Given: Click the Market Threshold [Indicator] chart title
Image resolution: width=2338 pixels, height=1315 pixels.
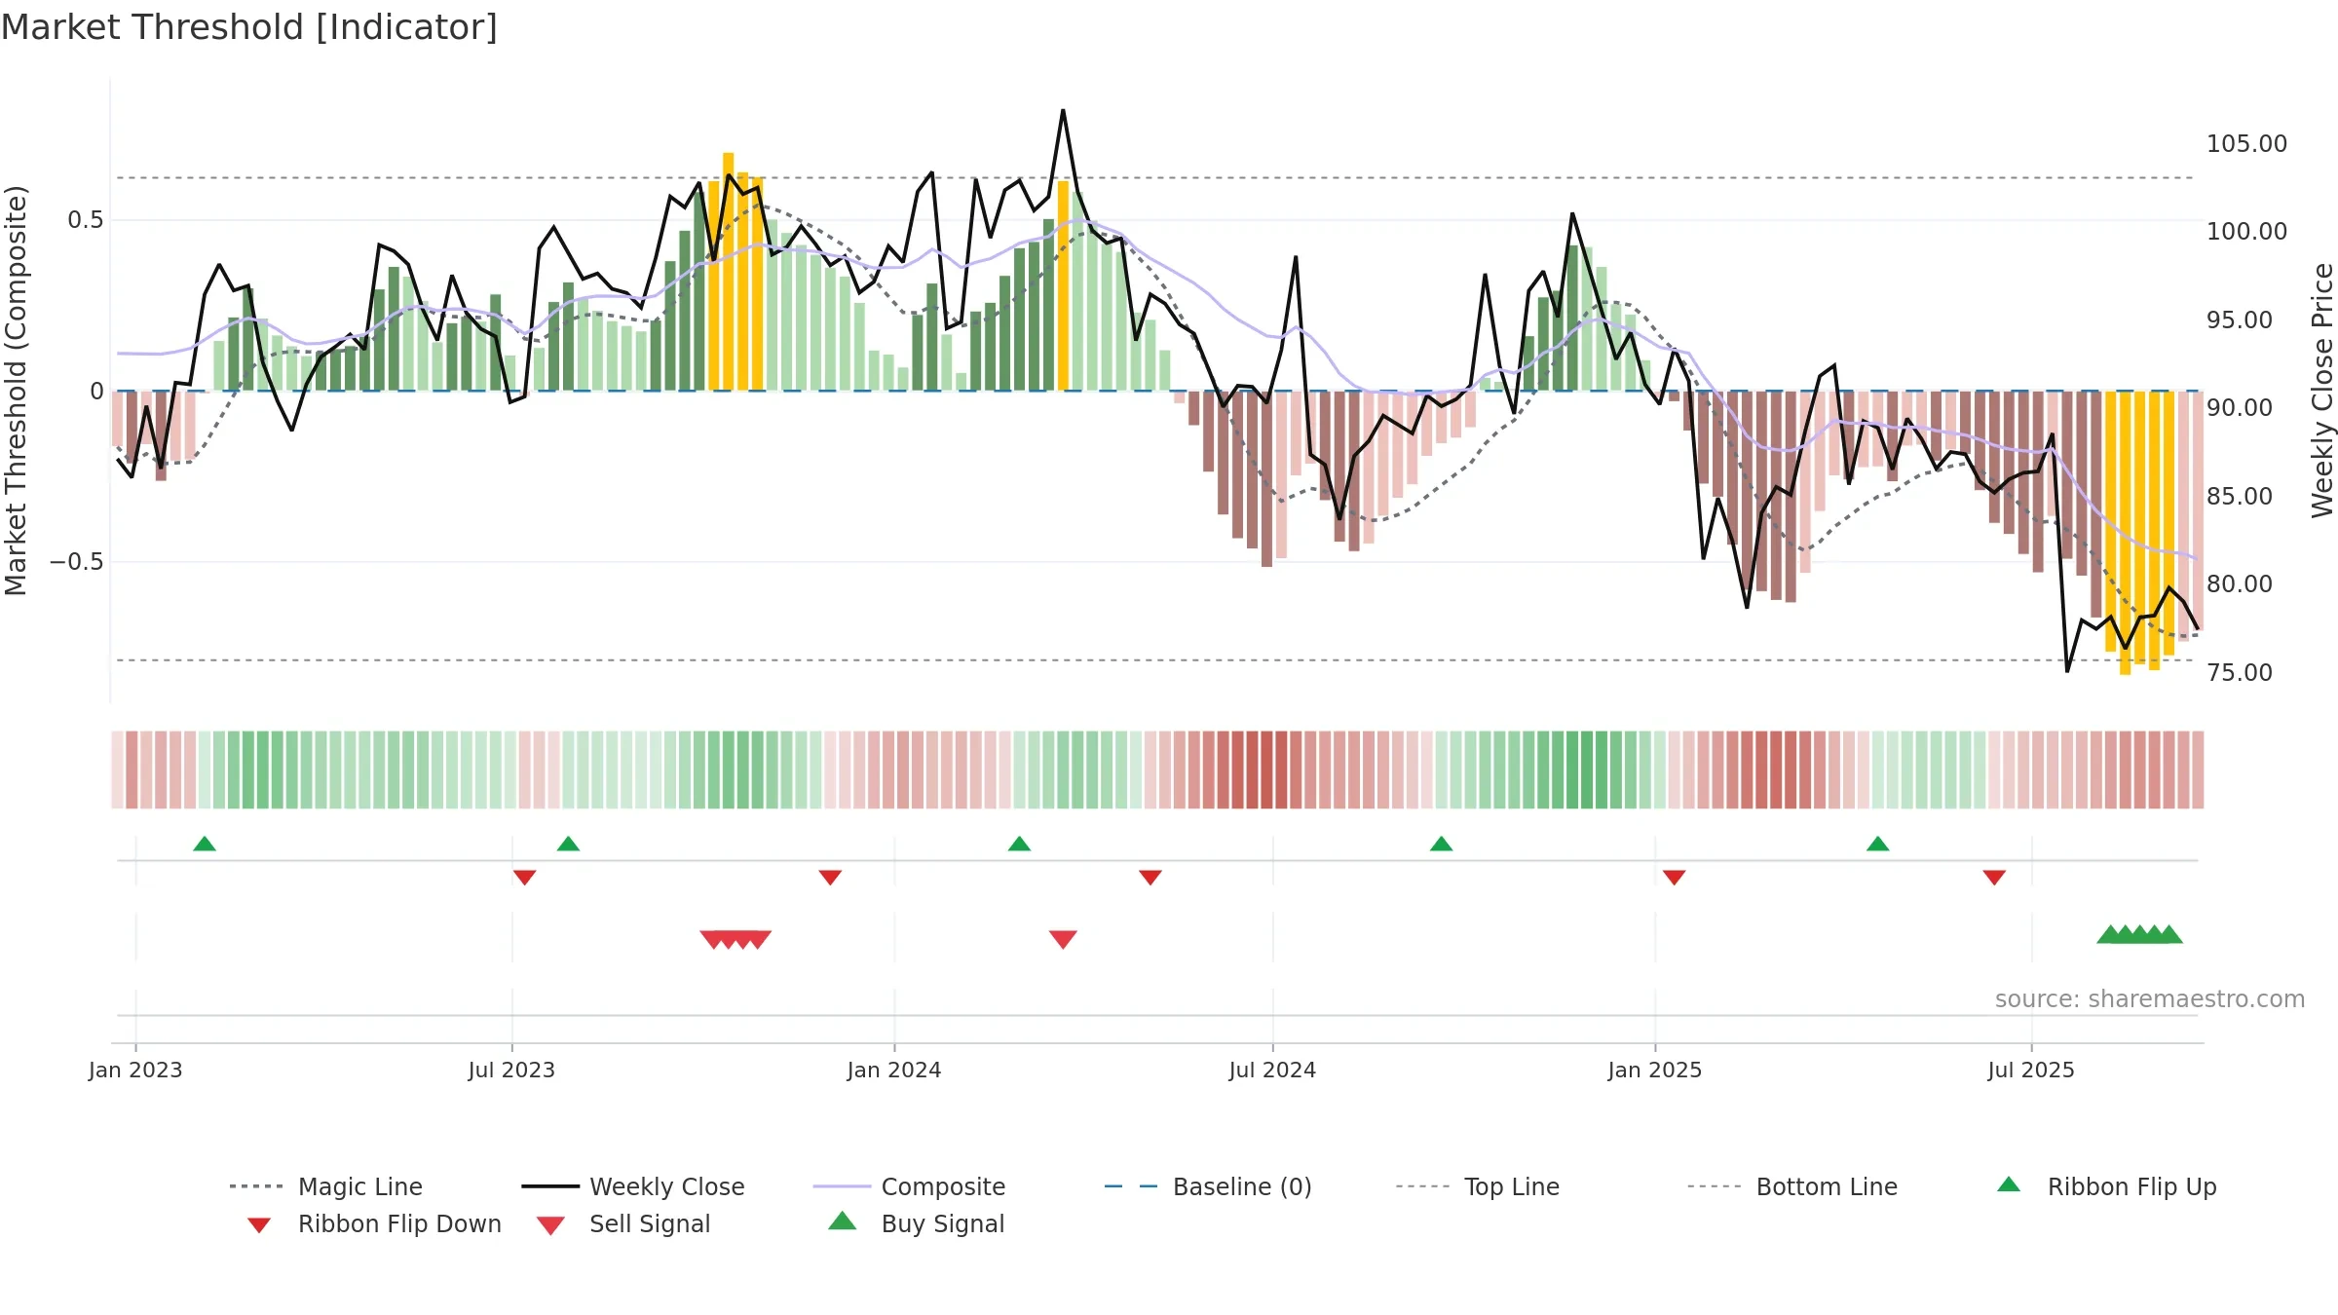Looking at the screenshot, I should [249, 27].
